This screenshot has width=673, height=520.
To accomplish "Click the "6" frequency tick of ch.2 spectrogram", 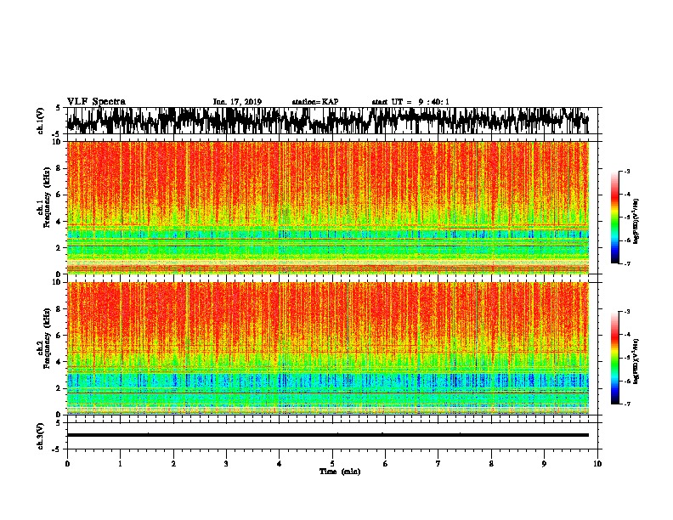I will pyautogui.click(x=59, y=336).
